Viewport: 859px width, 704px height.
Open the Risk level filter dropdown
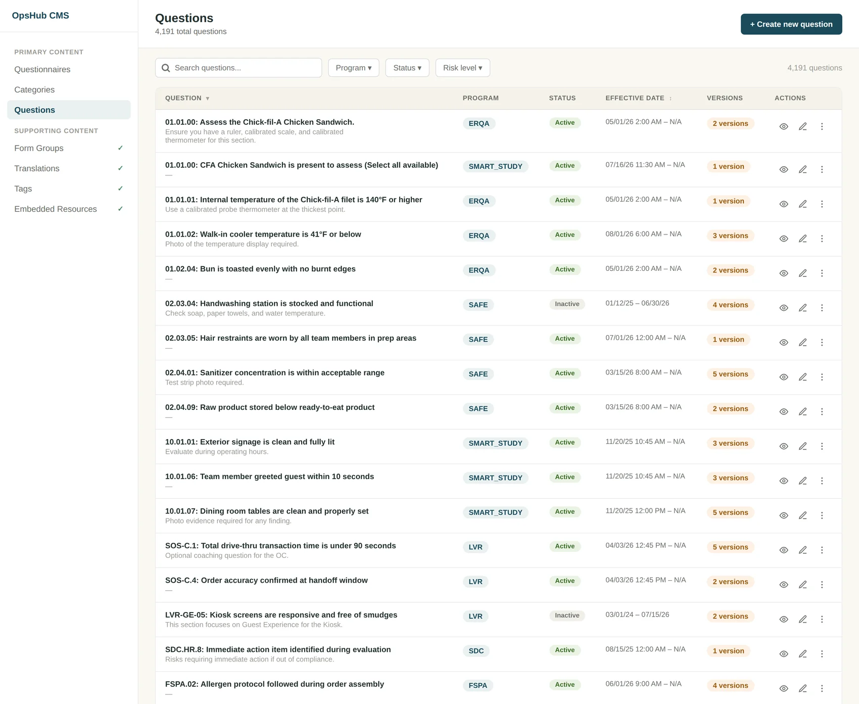pyautogui.click(x=463, y=68)
